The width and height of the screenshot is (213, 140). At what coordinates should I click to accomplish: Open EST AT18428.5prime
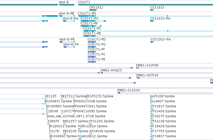(x=163, y=127)
